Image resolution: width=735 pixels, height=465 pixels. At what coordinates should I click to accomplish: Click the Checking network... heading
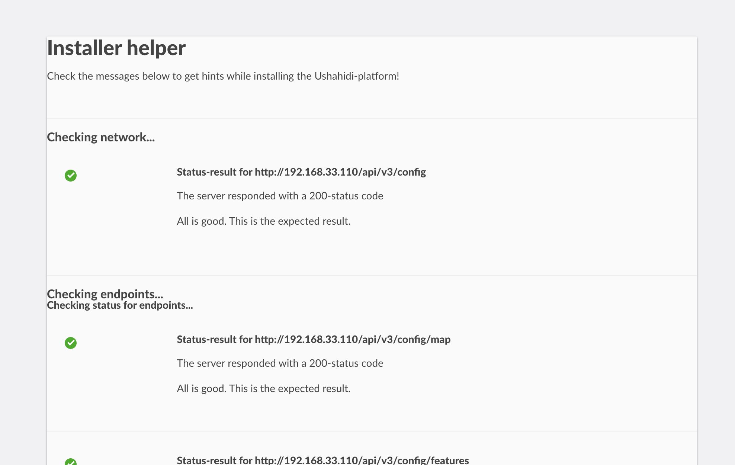point(101,137)
